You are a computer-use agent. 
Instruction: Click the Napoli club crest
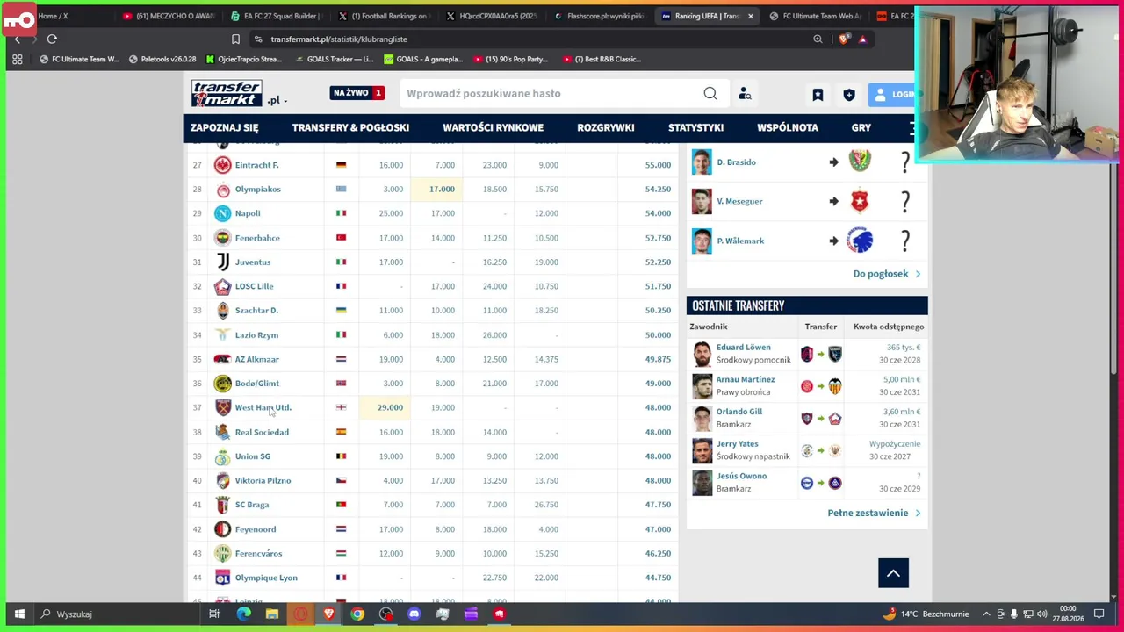pyautogui.click(x=223, y=213)
